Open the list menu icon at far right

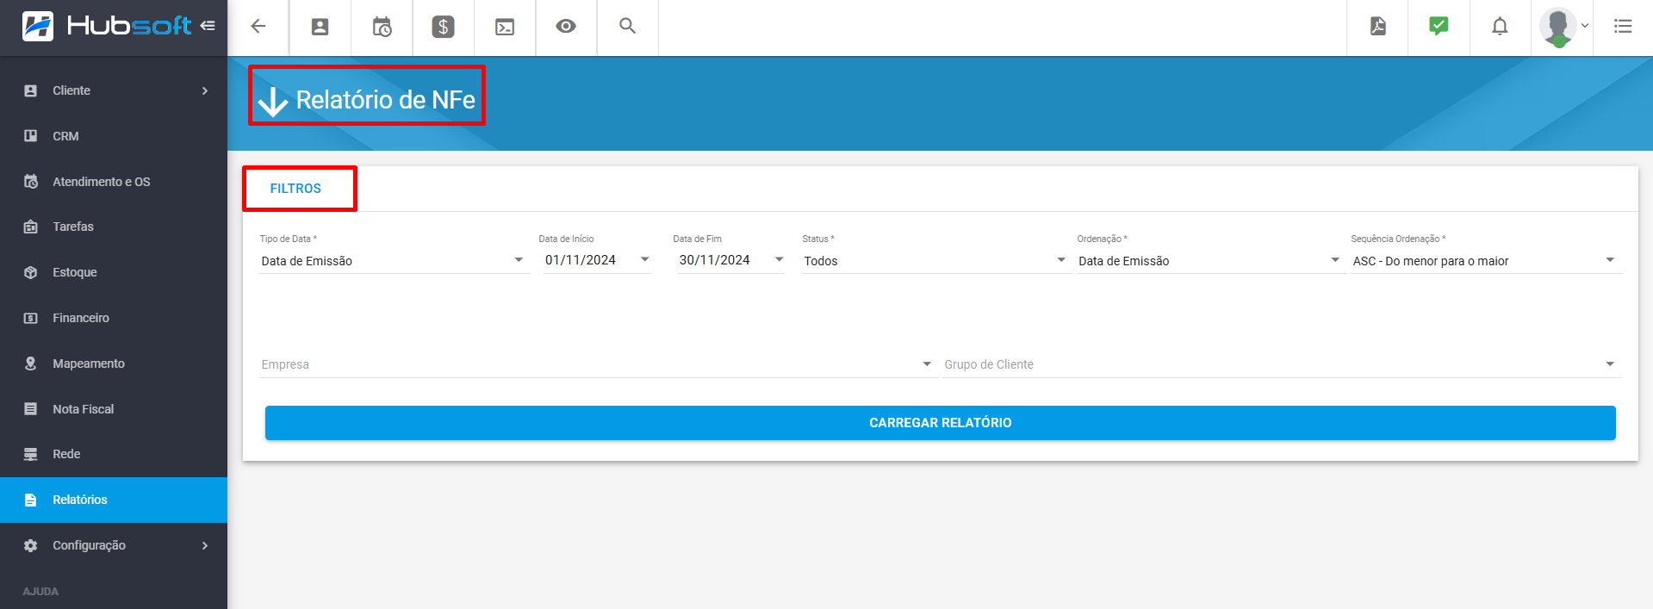click(x=1623, y=27)
